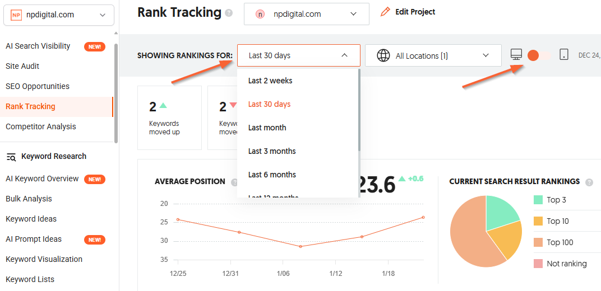Click the 1/18 x-axis date label
The width and height of the screenshot is (601, 291).
[x=388, y=274]
